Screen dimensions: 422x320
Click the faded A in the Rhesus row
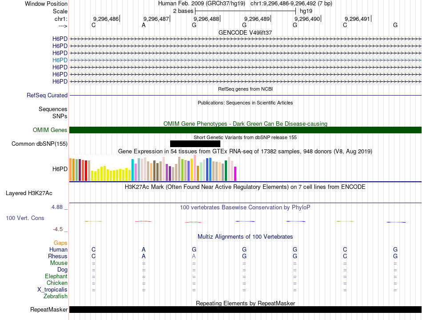click(x=194, y=256)
